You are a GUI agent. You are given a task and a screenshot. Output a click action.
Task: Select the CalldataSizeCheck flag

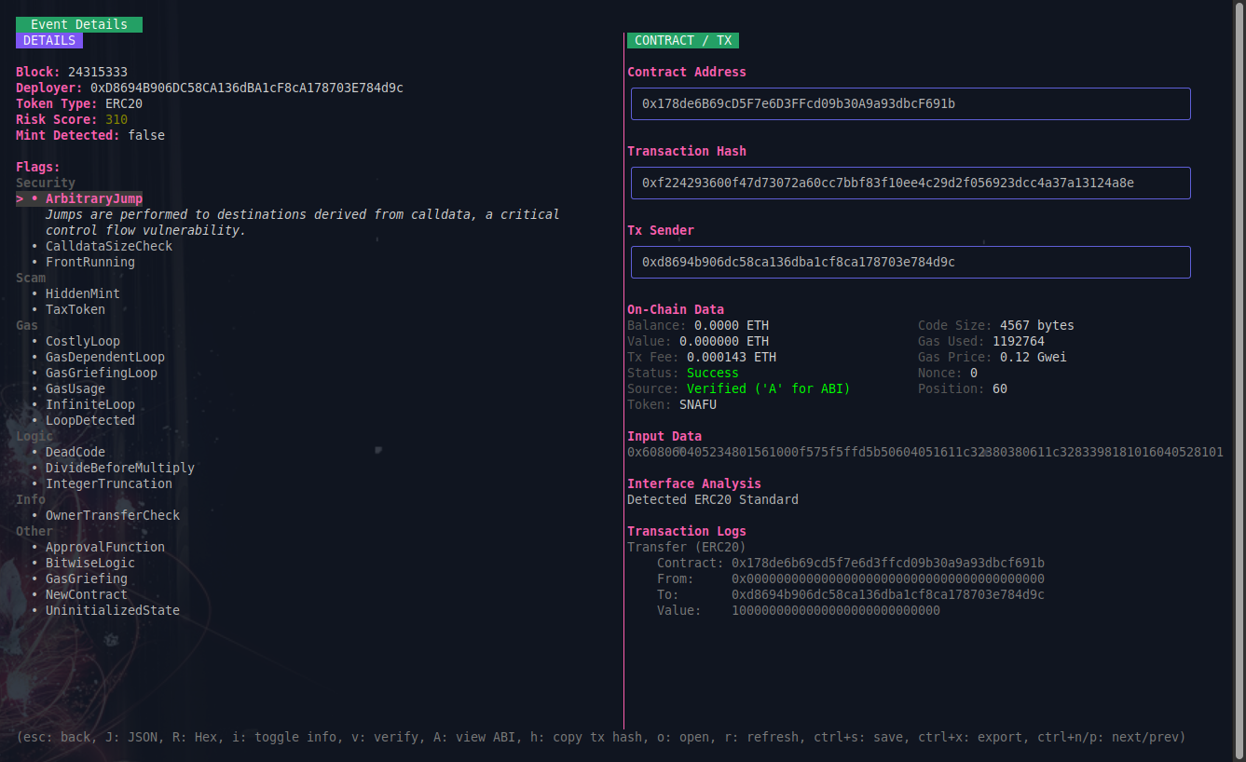tap(108, 246)
